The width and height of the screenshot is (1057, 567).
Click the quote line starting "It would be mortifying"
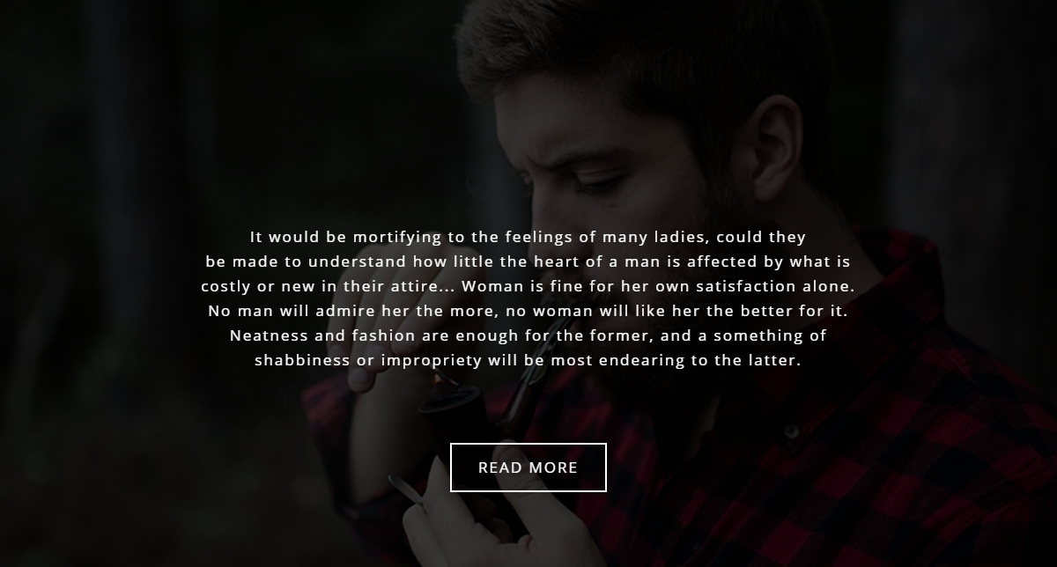528,238
